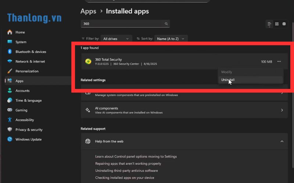Open the All drives filter dropdown
This screenshot has width=294, height=183.
(116, 39)
